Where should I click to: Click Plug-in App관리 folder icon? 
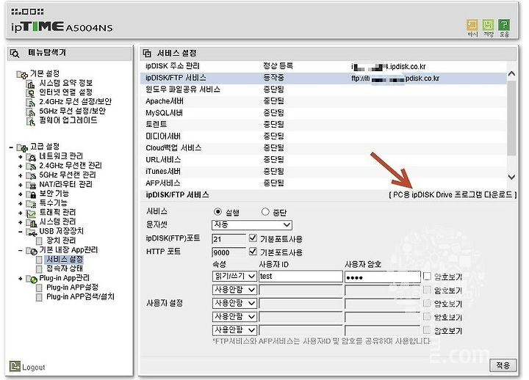click(32, 279)
